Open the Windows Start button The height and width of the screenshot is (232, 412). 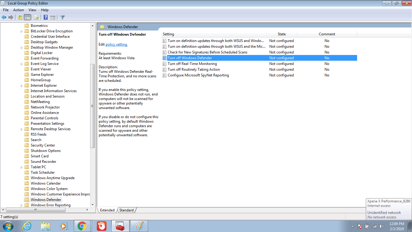[8, 226]
